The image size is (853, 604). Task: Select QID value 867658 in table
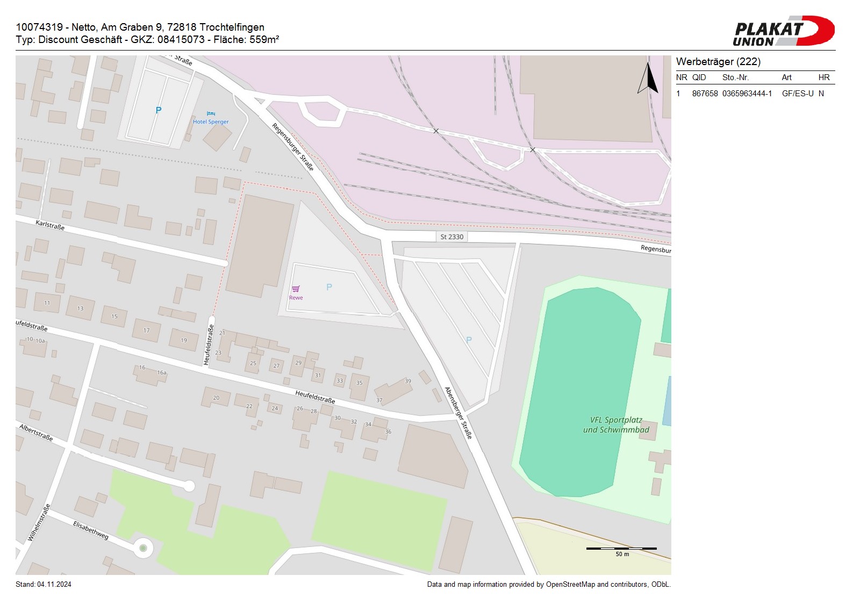[x=705, y=94]
